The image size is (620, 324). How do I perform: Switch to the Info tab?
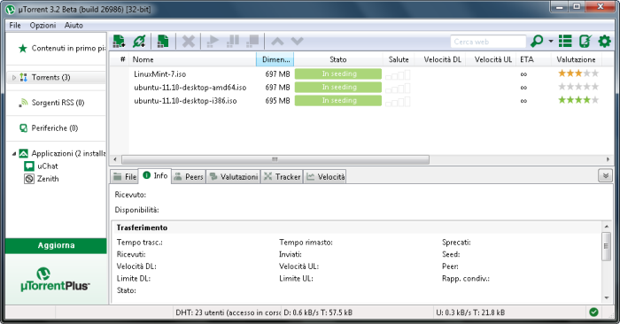point(155,175)
